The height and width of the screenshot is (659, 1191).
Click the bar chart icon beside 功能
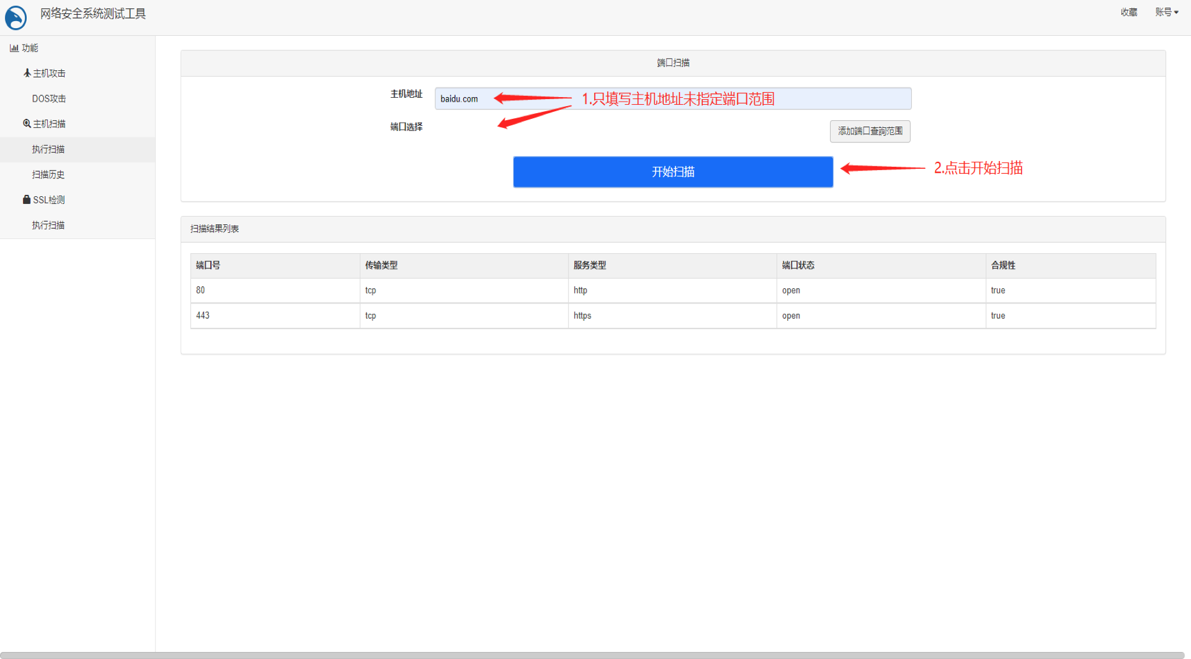[14, 48]
